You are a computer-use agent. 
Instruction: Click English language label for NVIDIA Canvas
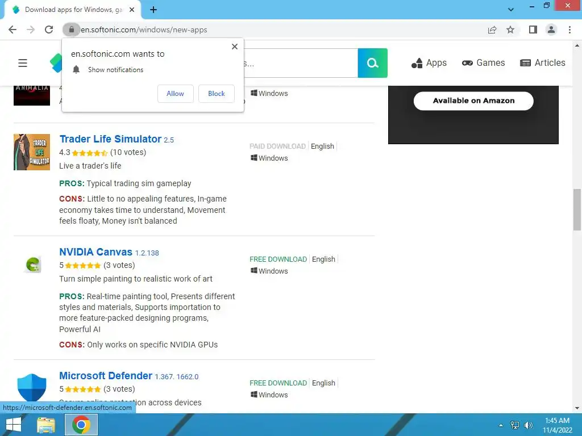tap(323, 259)
